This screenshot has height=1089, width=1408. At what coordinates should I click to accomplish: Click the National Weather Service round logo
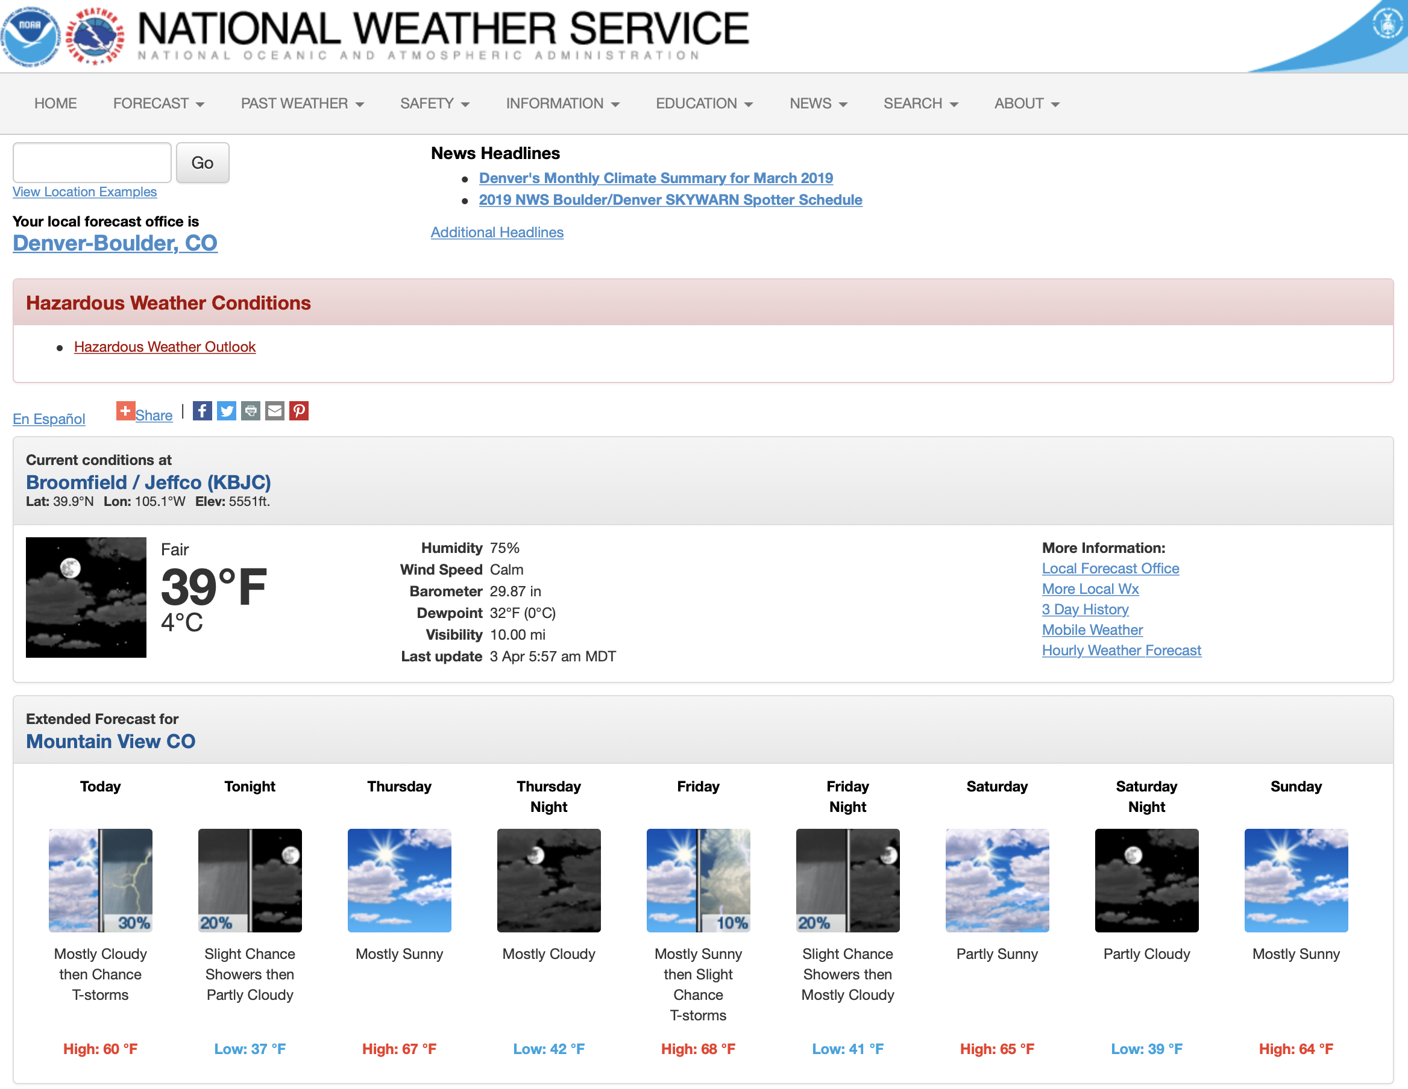(96, 36)
